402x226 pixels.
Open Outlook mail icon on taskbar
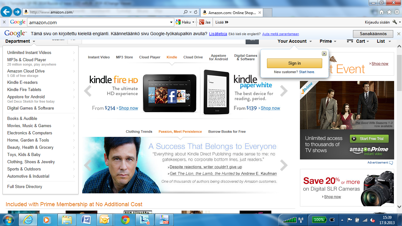[x=105, y=220]
